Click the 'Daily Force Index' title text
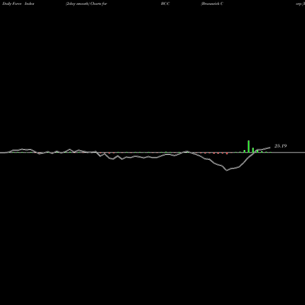This screenshot has height=305, width=305. [18, 4]
